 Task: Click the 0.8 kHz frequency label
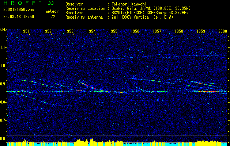click(x=3, y=102)
